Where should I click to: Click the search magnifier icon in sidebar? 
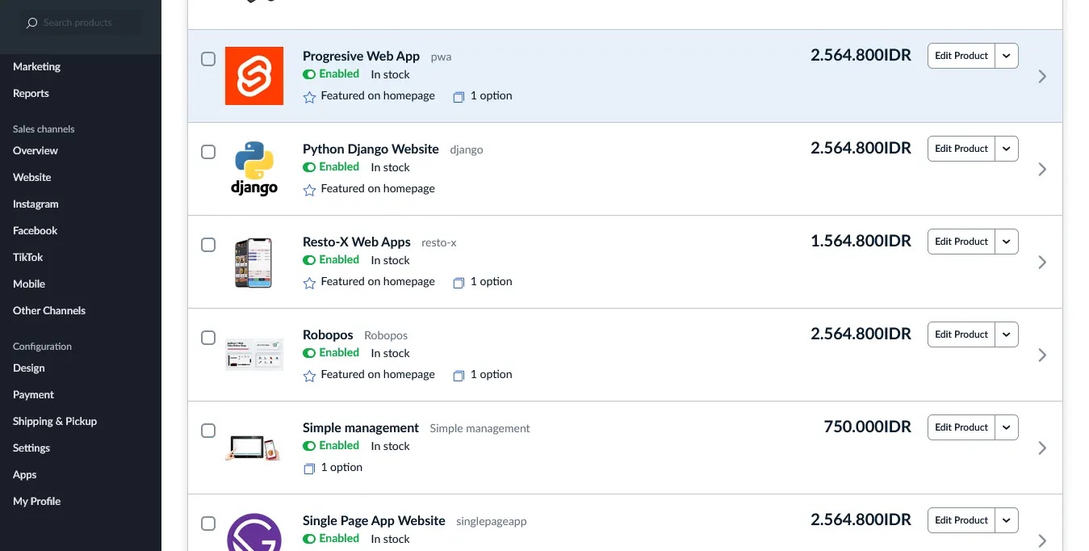tap(31, 23)
